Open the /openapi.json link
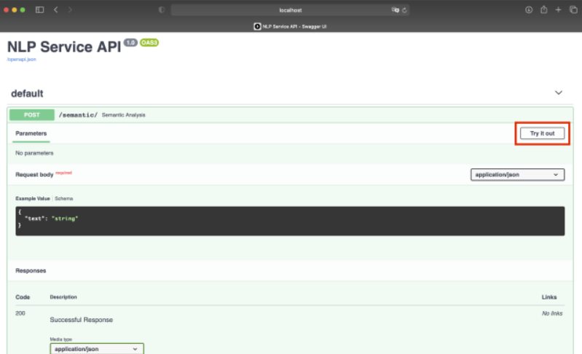 tap(22, 60)
